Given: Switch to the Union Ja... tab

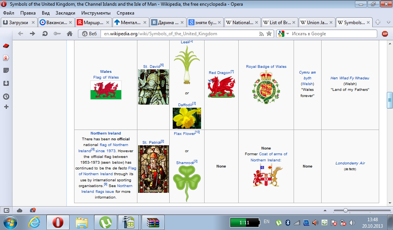Looking at the screenshot, I should pyautogui.click(x=317, y=23).
